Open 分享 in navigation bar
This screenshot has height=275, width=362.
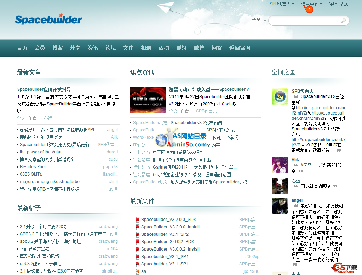pyautogui.click(x=75, y=48)
